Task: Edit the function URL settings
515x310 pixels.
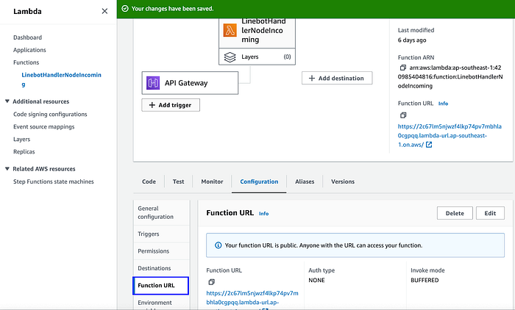Action: tap(490, 213)
